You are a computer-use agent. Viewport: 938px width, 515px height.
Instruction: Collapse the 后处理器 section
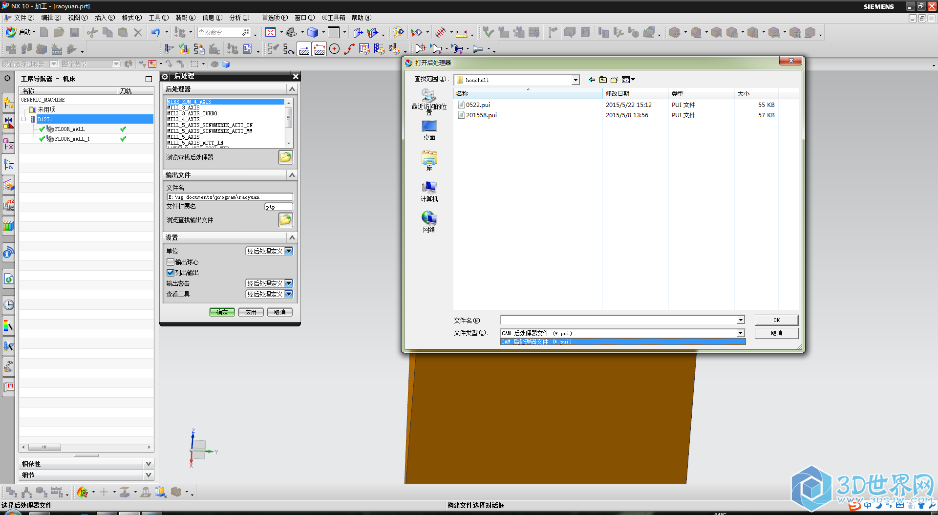(x=292, y=89)
